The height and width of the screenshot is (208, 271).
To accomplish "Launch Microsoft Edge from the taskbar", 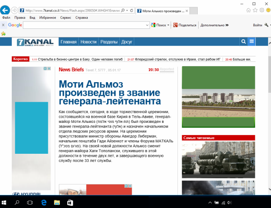I will (x=44, y=202).
